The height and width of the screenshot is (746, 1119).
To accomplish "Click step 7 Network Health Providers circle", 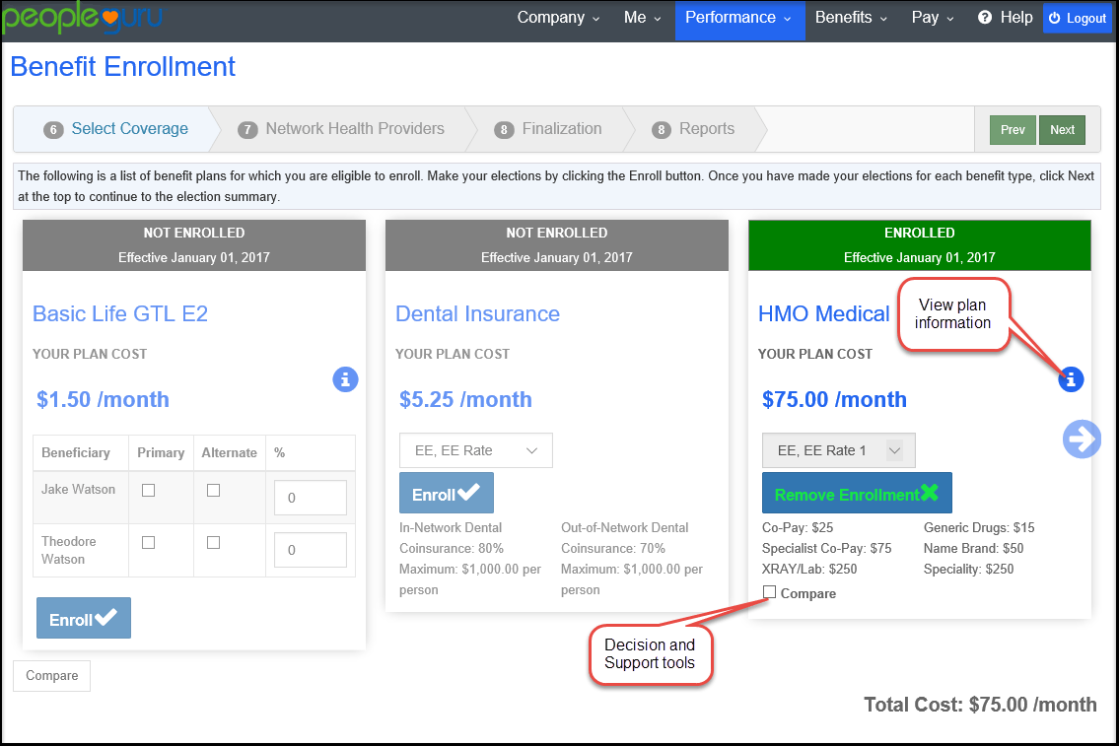I will [247, 130].
